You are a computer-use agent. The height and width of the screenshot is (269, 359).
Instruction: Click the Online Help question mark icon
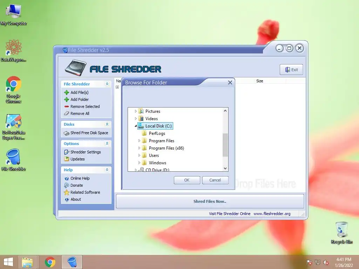pos(66,178)
